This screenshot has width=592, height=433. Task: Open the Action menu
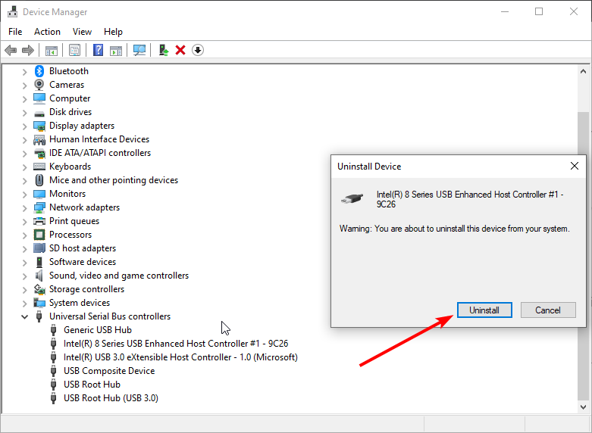(x=47, y=32)
